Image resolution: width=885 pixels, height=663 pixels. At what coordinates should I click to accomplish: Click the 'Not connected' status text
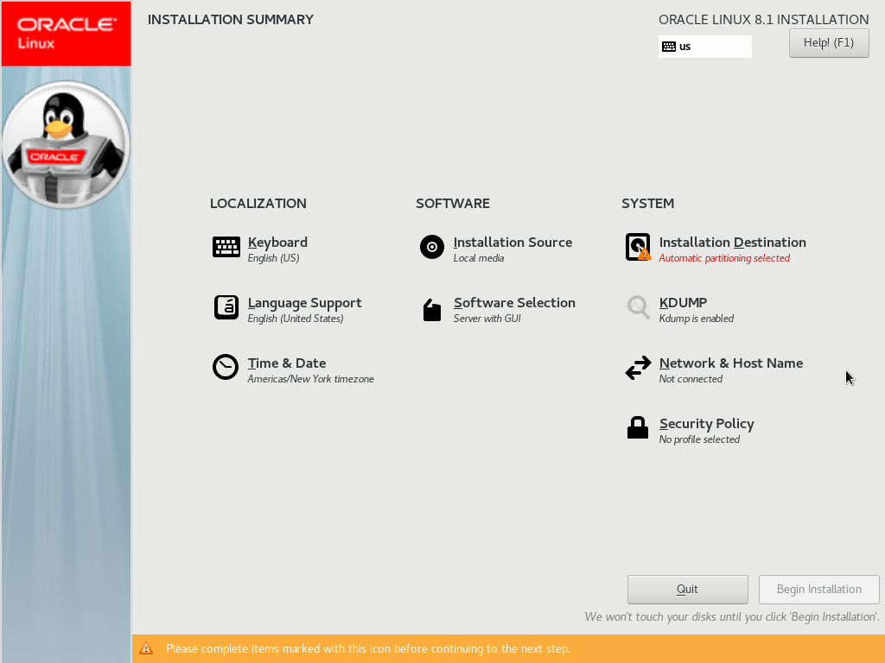[691, 379]
